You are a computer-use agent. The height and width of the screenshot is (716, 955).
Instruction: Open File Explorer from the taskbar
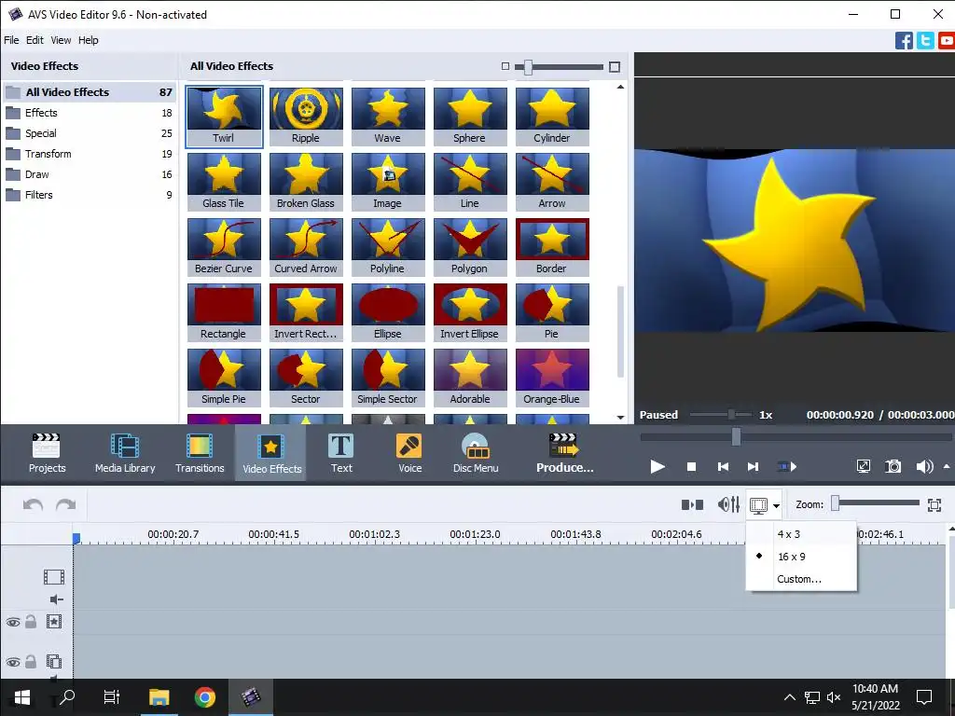159,696
